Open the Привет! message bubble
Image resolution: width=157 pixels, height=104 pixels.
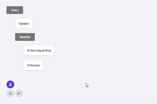24,24
